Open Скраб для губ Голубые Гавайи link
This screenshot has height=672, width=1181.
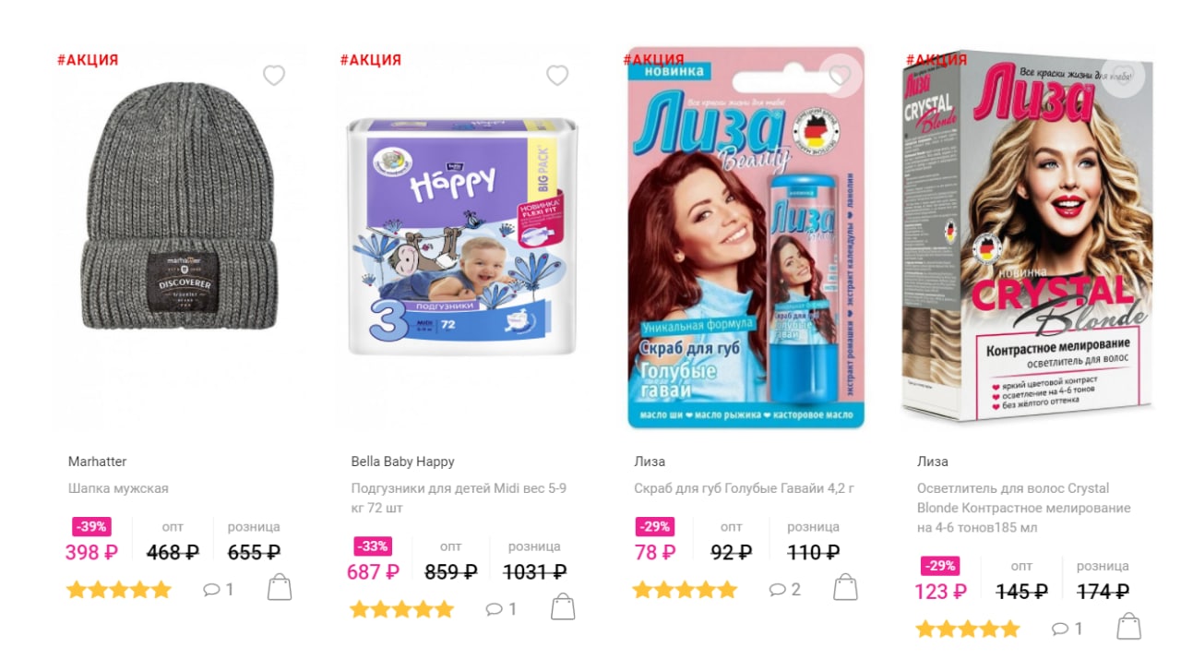[x=744, y=488]
